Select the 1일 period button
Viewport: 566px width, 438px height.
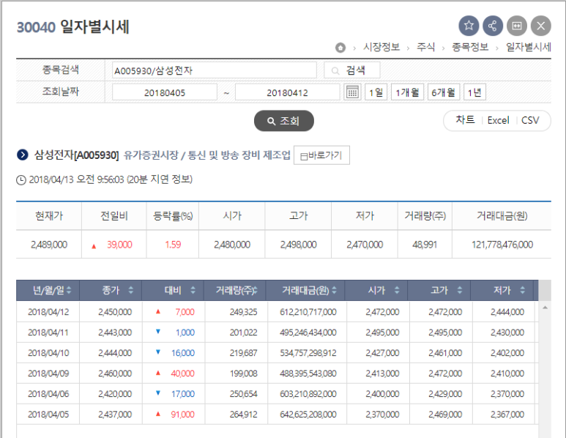(x=376, y=92)
